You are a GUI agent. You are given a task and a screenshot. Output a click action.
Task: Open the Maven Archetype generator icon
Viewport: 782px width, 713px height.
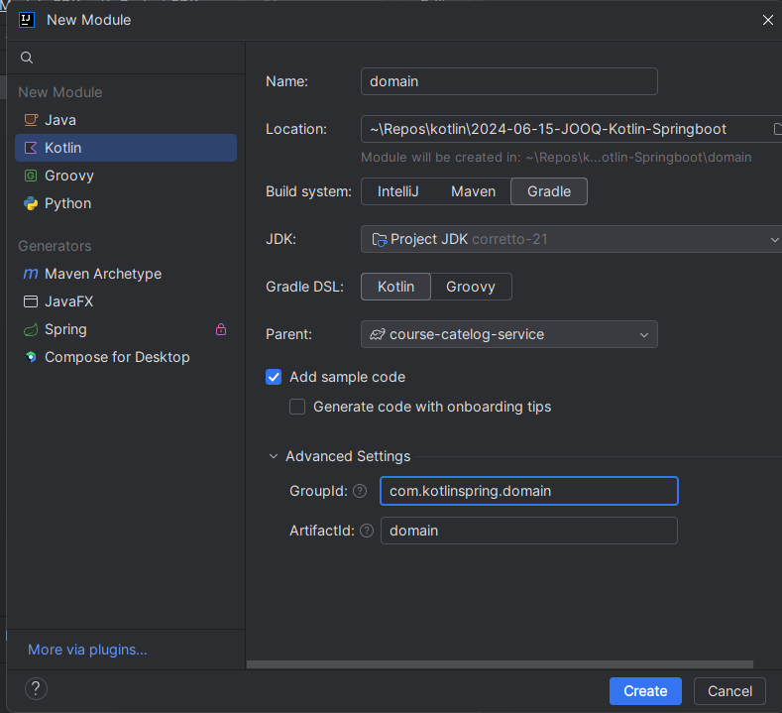click(x=31, y=274)
